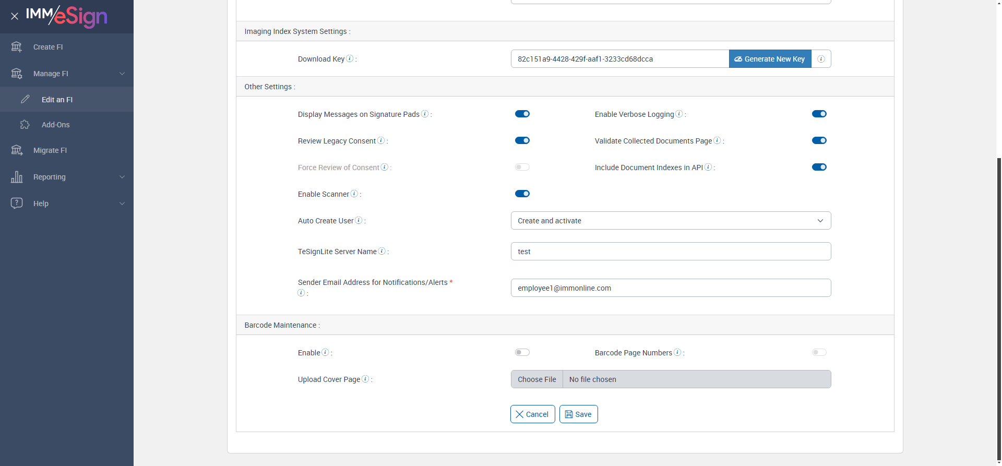Show info tooltip for Enable Scanner

click(x=354, y=194)
